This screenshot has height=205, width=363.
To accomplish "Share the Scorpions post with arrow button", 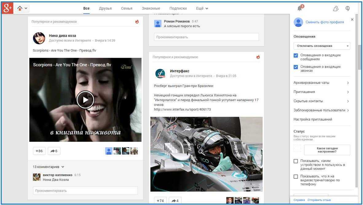I will coord(54,151).
